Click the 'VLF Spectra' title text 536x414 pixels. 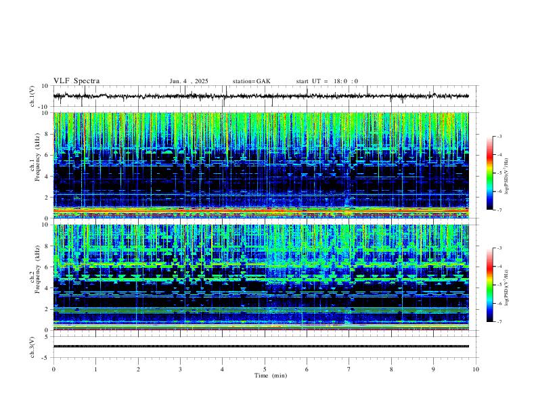coord(76,81)
